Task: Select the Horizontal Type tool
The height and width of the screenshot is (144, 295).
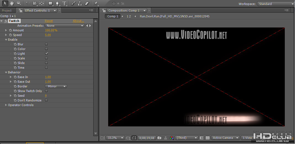Action: [65, 3]
